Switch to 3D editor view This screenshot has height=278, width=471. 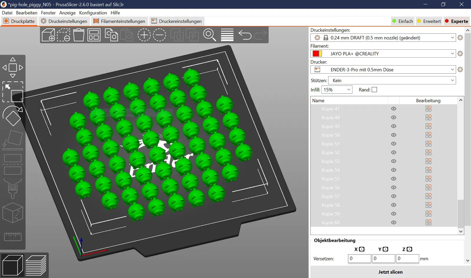pos(12,265)
